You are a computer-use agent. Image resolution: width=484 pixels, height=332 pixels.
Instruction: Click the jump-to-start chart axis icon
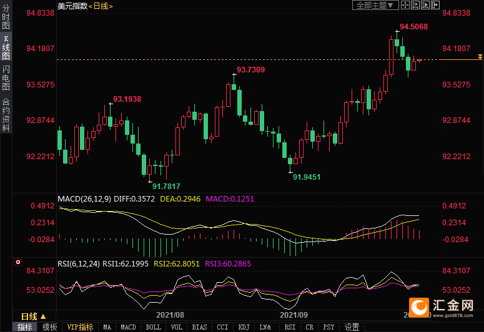415,5
